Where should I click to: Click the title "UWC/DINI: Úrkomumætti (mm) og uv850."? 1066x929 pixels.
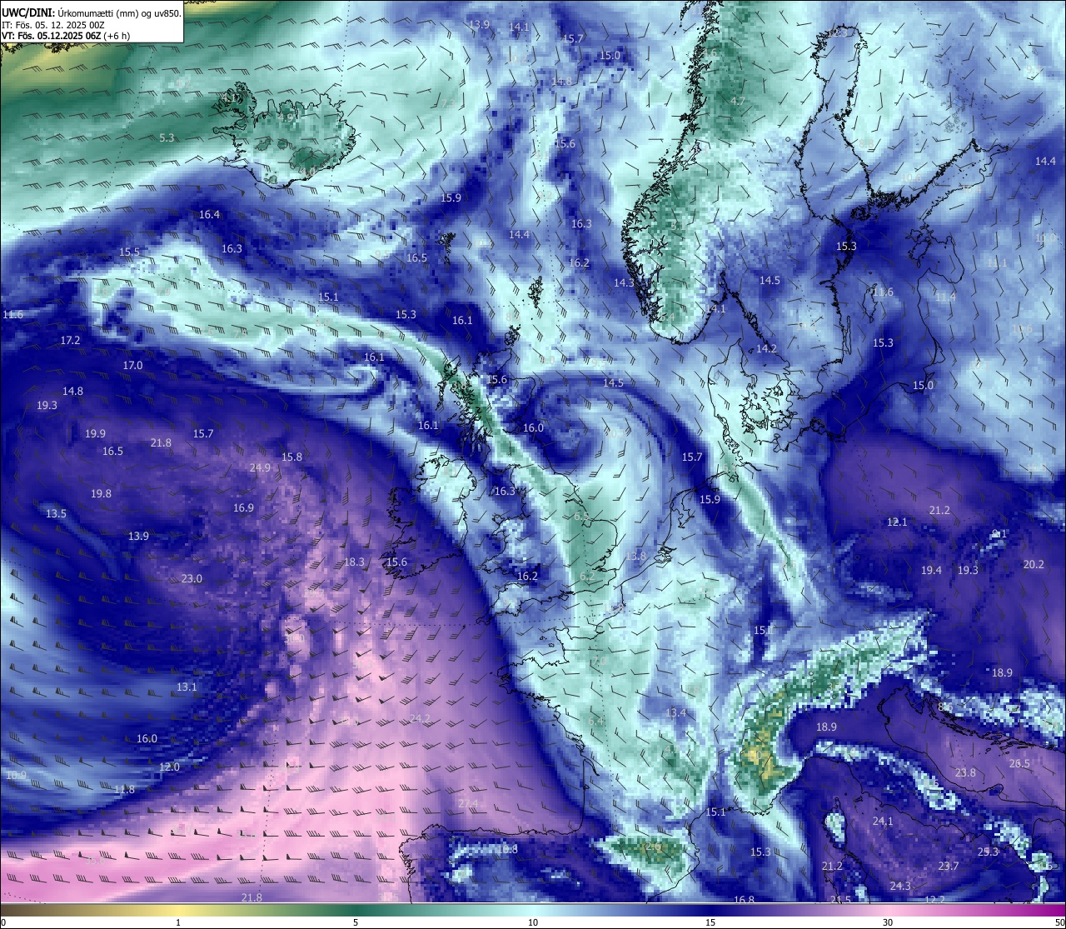point(92,12)
